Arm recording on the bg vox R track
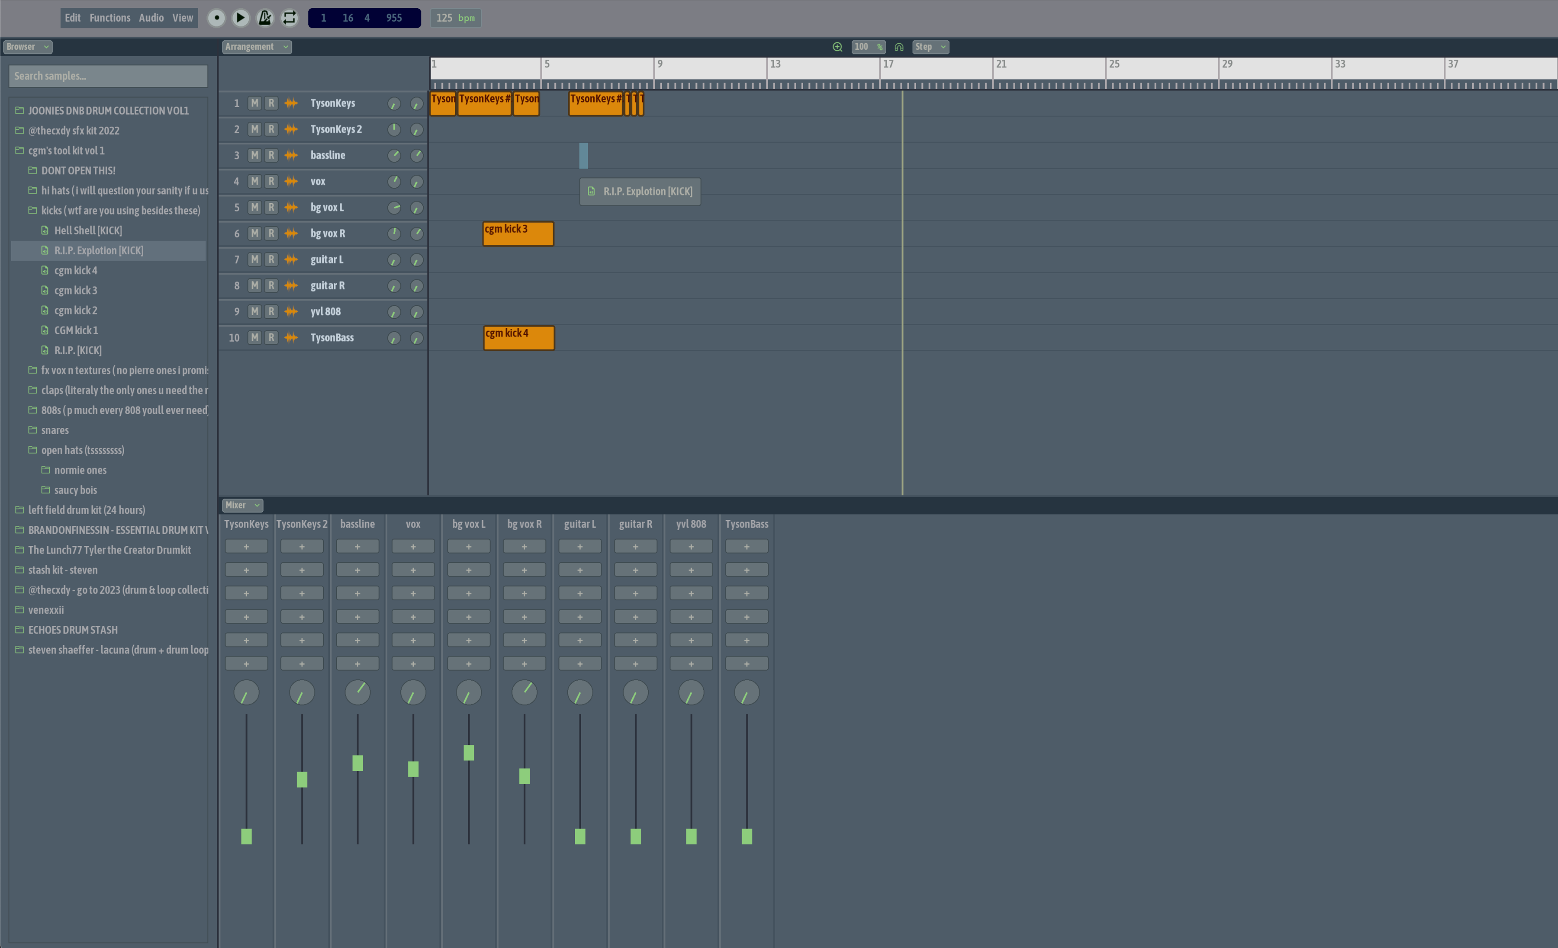This screenshot has width=1558, height=948. pyautogui.click(x=270, y=233)
